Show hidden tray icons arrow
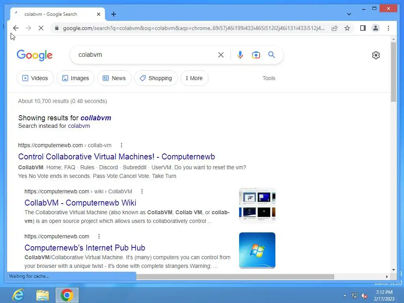The width and height of the screenshot is (404, 303). click(345, 296)
